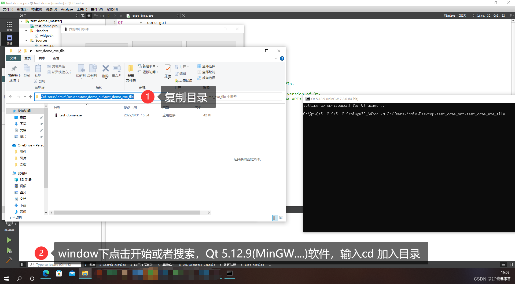Click the split pane icon in Projects header
Image resolution: width=515 pixels, height=284 pixels.
point(95,16)
